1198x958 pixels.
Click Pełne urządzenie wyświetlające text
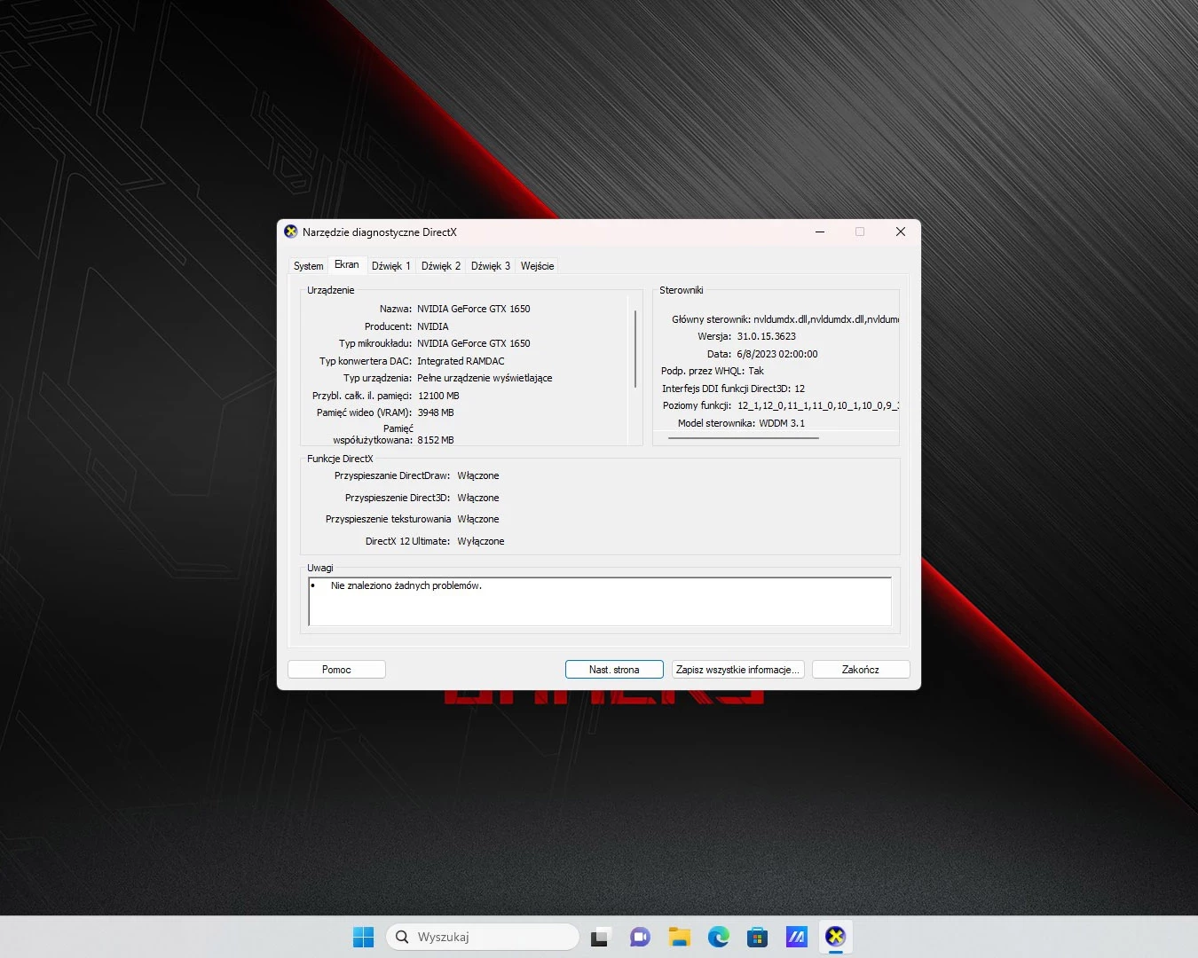coord(485,378)
